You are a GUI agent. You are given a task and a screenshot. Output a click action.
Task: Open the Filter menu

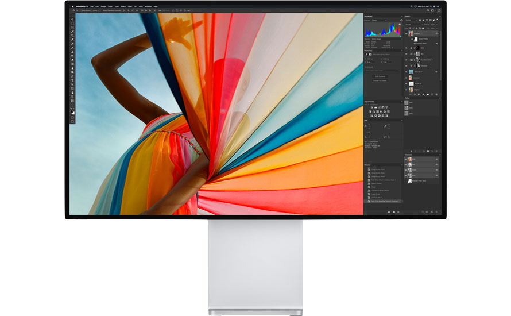point(130,6)
